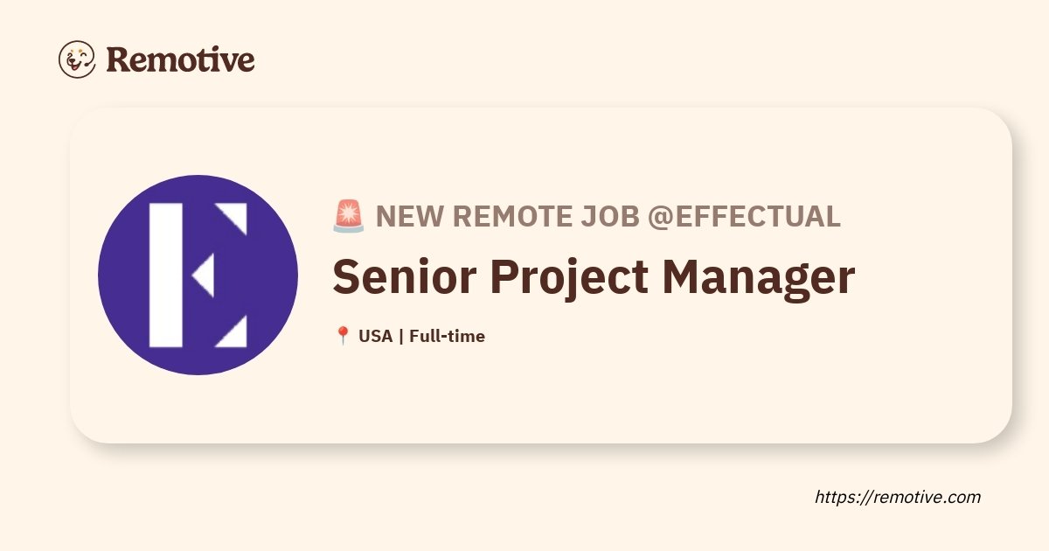Screen dimensions: 1049x551
Task: Open the Effectual purple circle logo
Action: 198,275
